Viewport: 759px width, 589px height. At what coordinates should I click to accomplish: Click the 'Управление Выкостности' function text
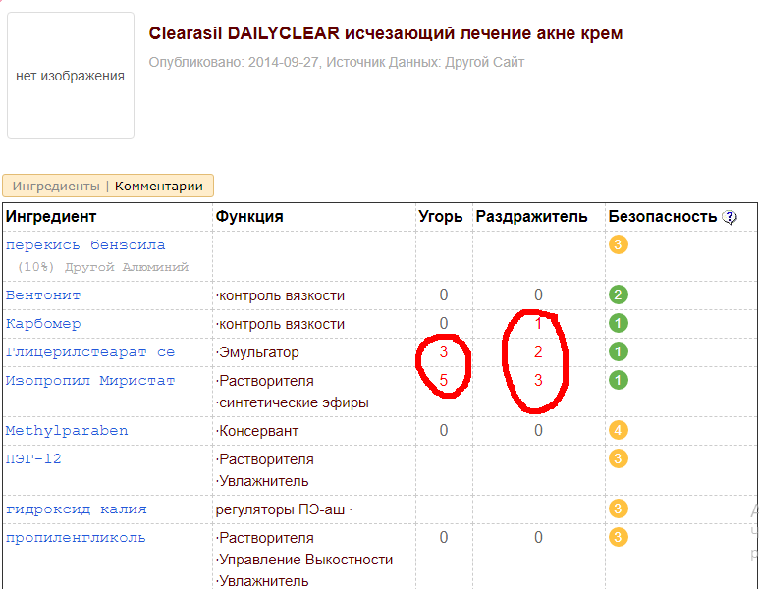[304, 560]
